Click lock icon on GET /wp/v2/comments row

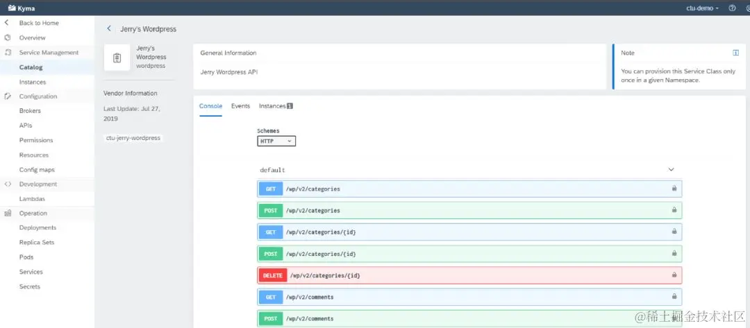(674, 297)
